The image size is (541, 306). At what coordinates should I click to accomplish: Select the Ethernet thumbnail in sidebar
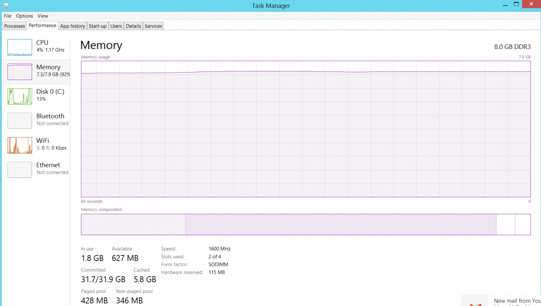coord(20,170)
